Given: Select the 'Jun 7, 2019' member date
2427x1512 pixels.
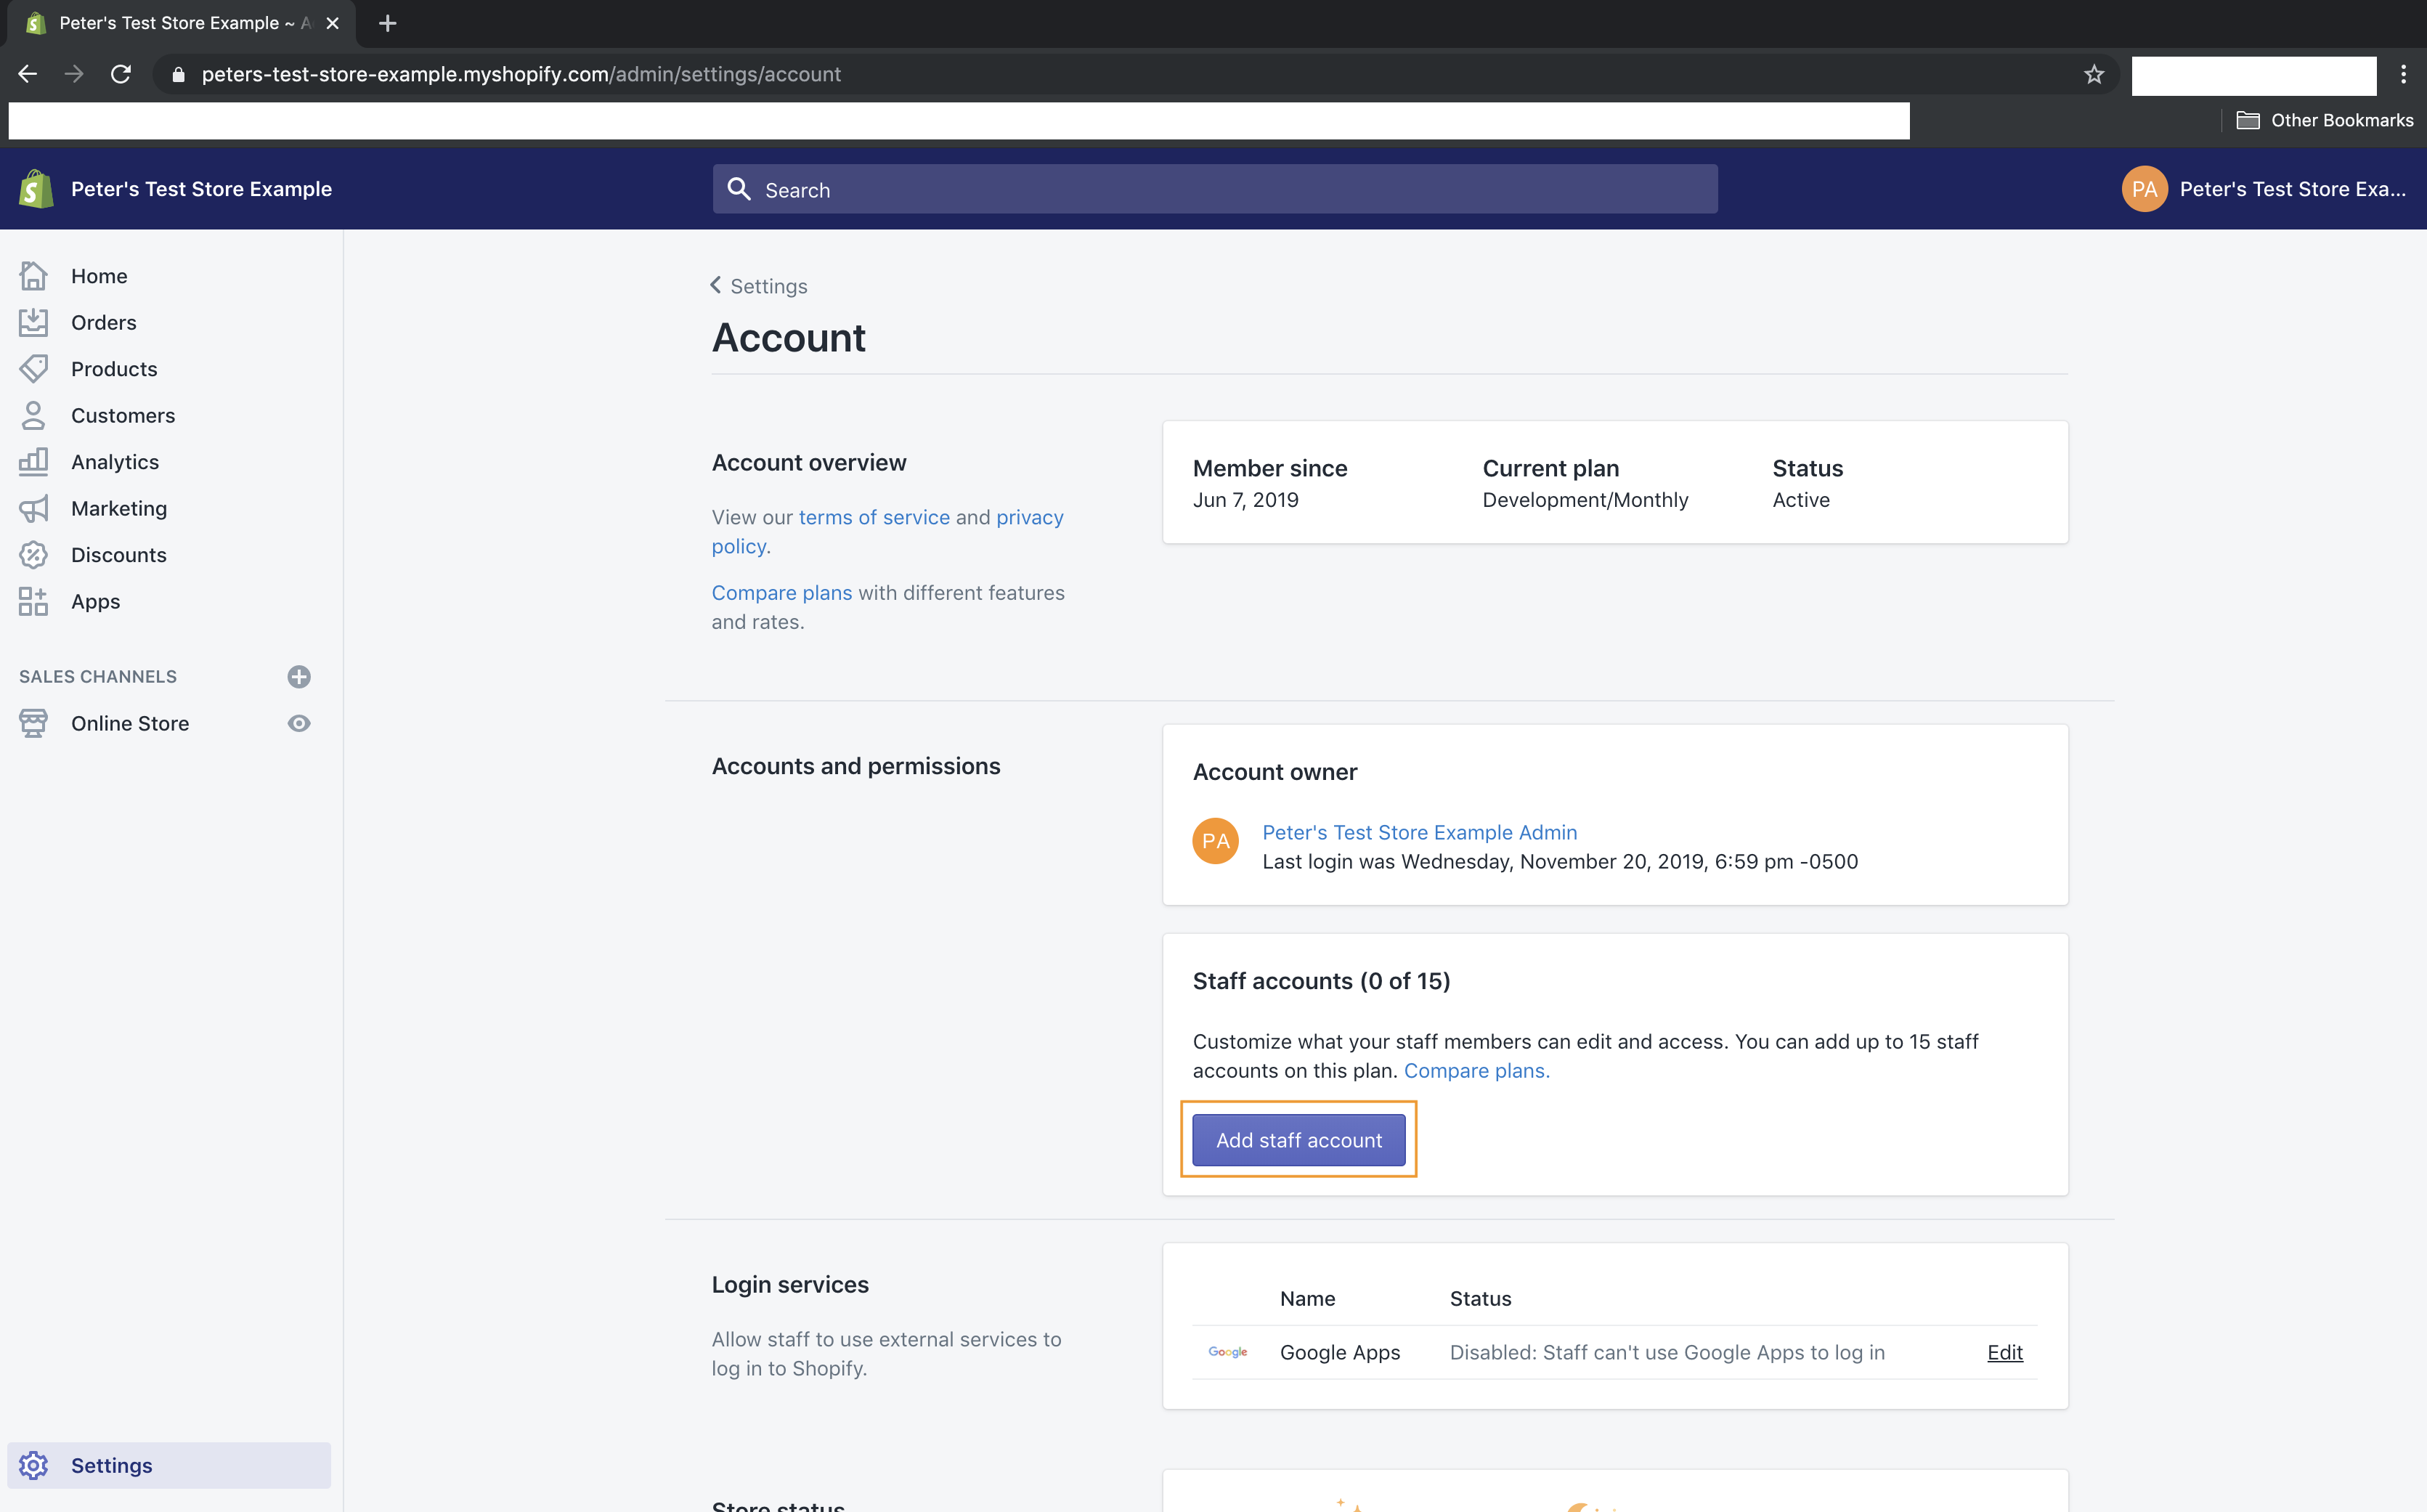Looking at the screenshot, I should [1245, 500].
